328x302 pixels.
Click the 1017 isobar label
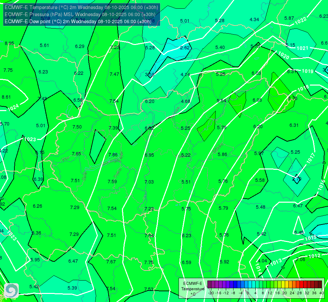pyautogui.click(x=311, y=158)
